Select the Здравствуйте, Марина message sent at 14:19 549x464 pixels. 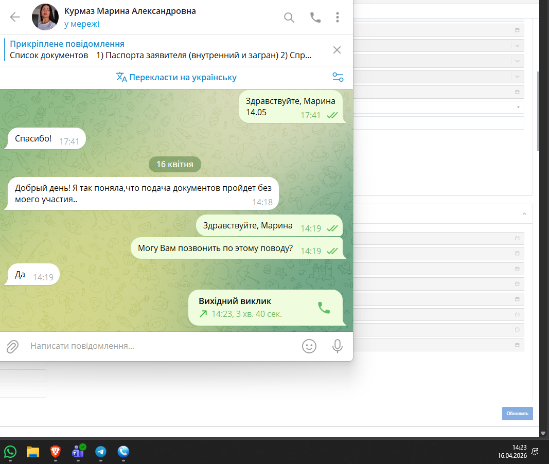click(x=269, y=226)
